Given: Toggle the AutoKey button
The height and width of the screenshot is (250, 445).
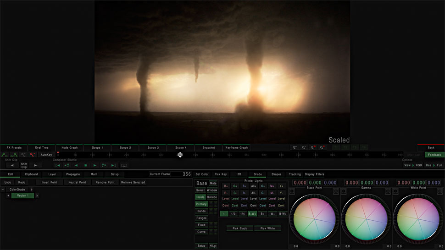Looking at the screenshot, I should (46, 155).
